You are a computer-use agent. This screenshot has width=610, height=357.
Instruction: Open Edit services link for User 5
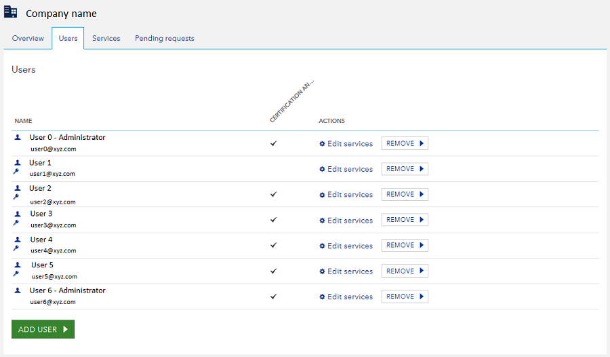click(x=350, y=271)
